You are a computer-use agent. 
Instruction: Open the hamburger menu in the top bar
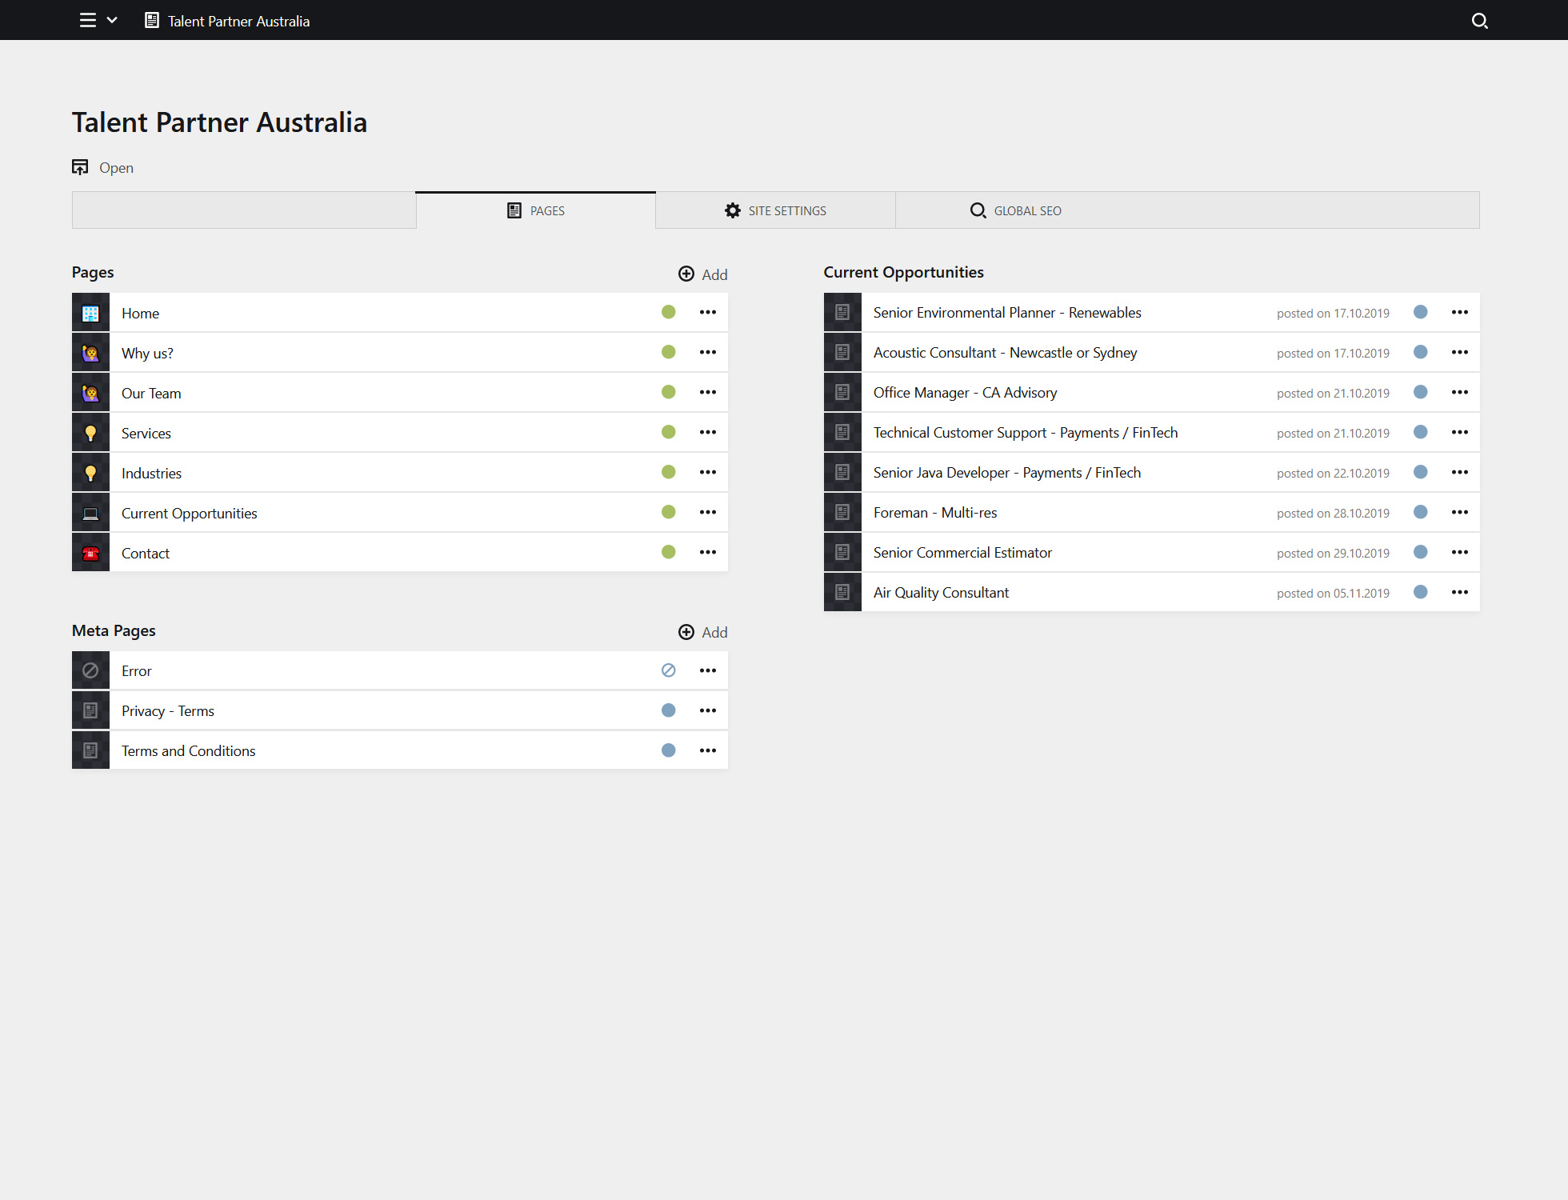87,20
